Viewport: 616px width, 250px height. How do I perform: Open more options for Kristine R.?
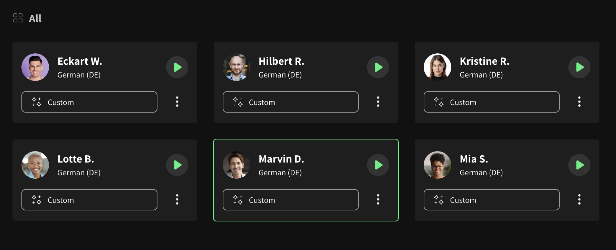point(579,102)
